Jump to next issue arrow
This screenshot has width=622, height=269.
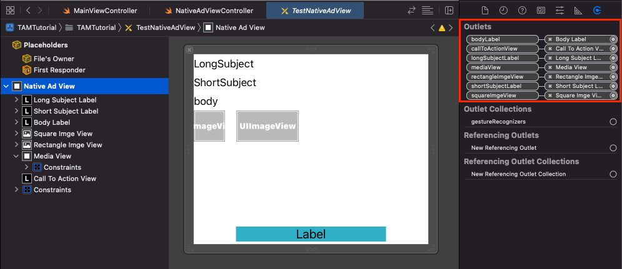pos(451,27)
